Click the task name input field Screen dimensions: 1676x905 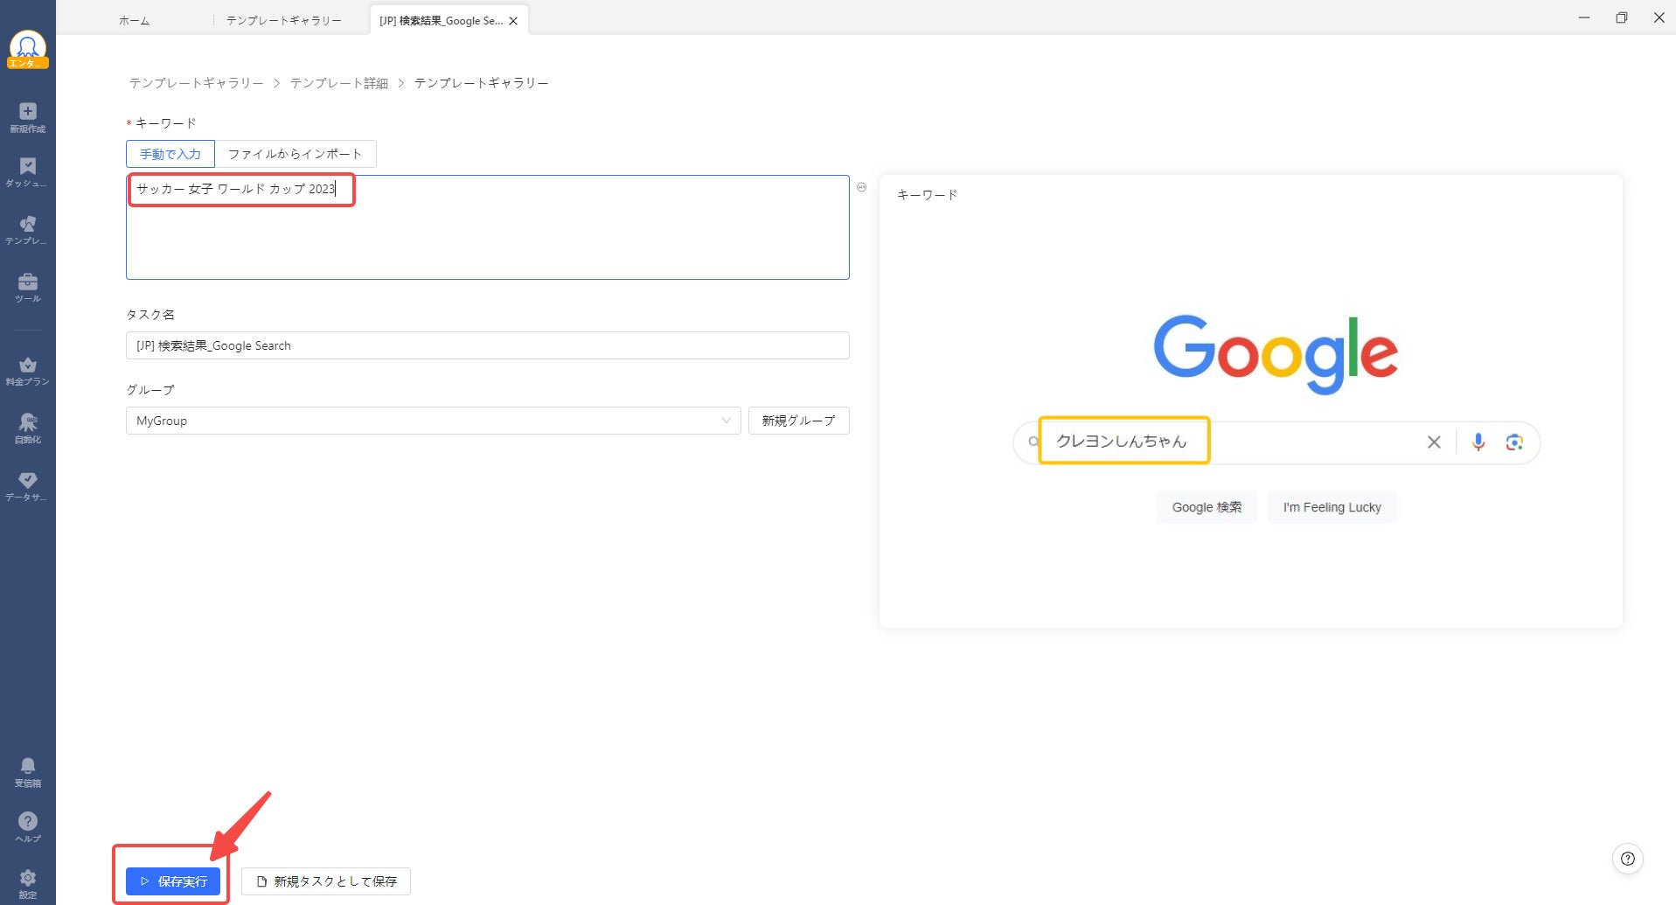point(487,345)
